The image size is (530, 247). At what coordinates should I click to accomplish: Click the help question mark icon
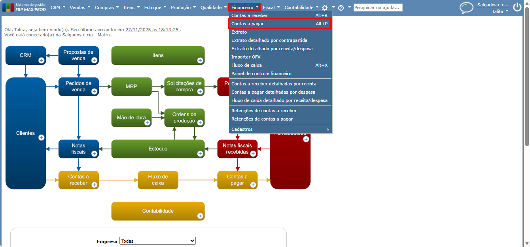(341, 8)
